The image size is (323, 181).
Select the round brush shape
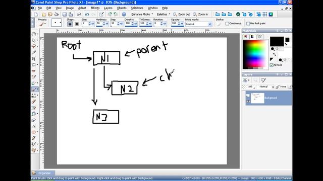pos(70,24)
